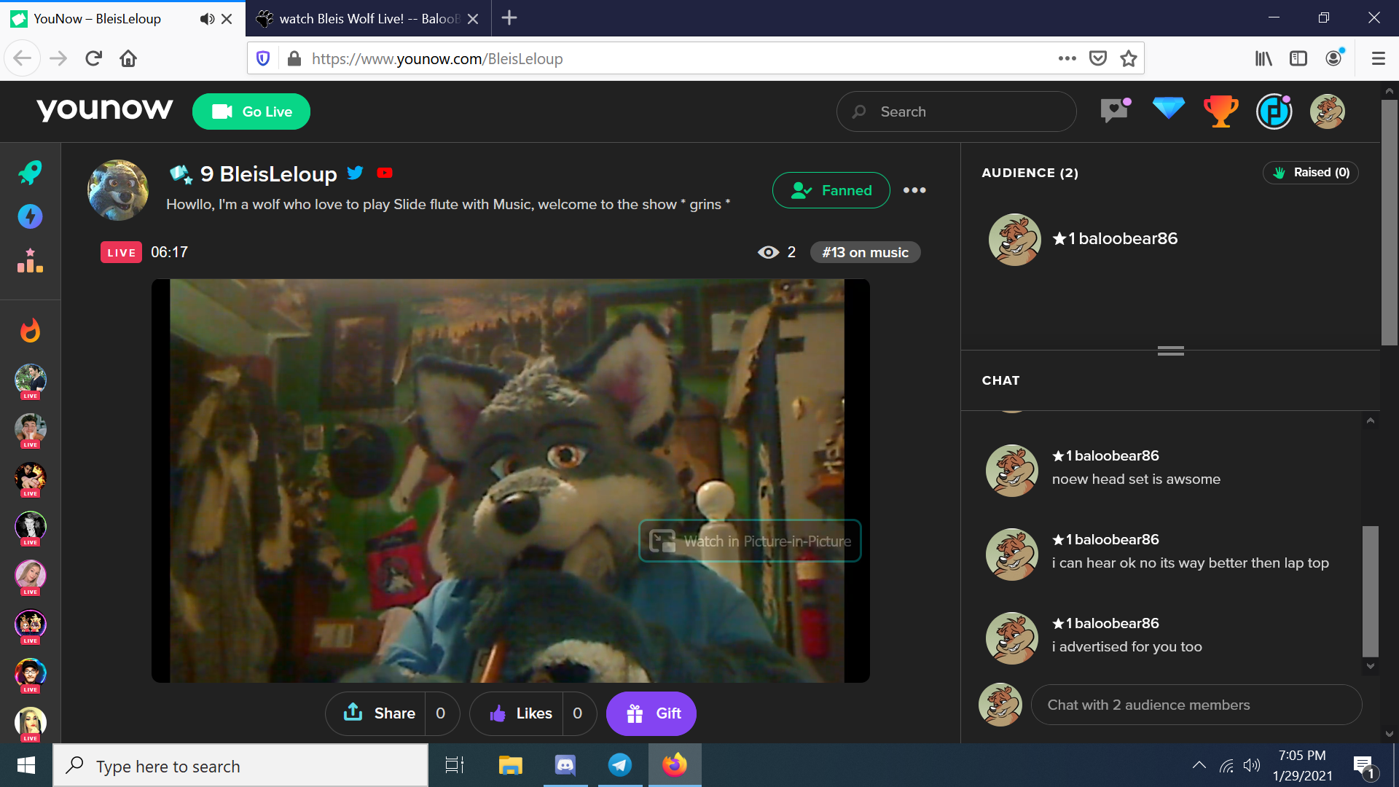
Task: Go back to the previous page
Action: pos(22,58)
